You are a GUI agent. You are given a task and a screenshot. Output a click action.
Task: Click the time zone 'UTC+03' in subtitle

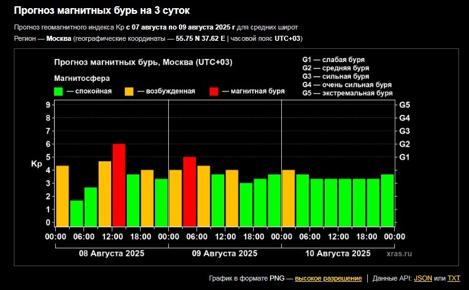[x=288, y=38]
